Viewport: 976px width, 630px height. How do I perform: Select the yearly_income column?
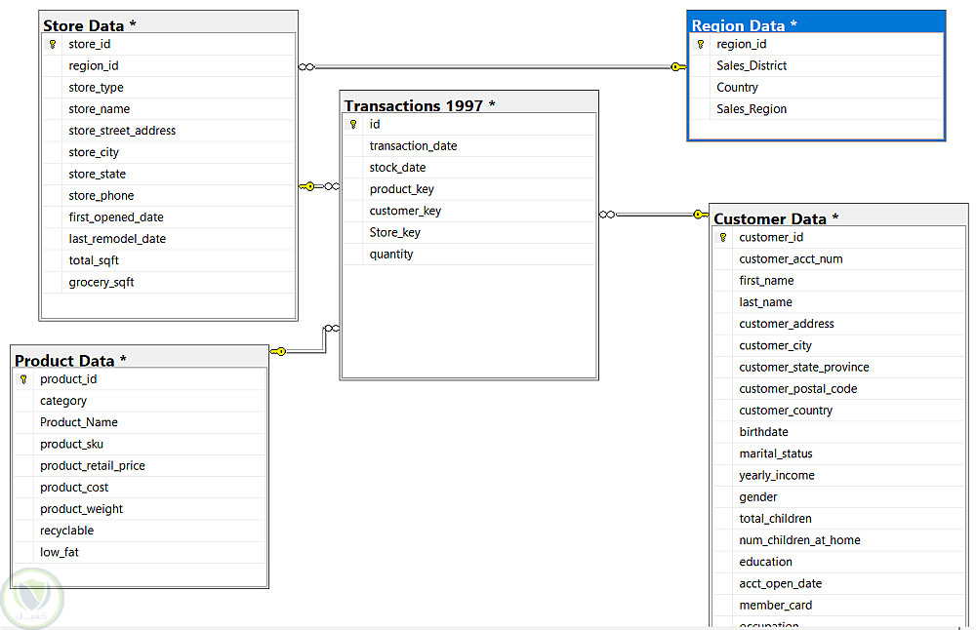pos(839,476)
